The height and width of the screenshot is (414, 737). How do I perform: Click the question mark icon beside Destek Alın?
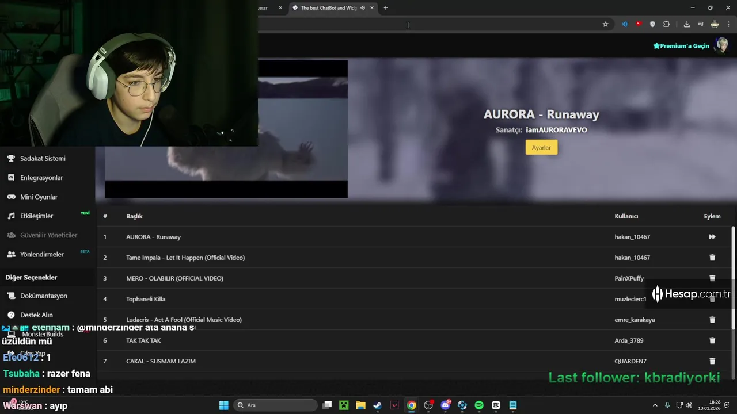click(11, 315)
